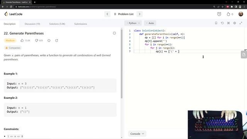
Task: Open the Companies tag
Action: tap(13, 48)
